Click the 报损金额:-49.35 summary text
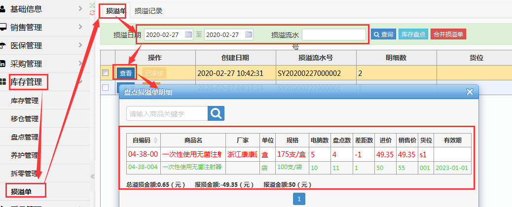 [x=224, y=185]
